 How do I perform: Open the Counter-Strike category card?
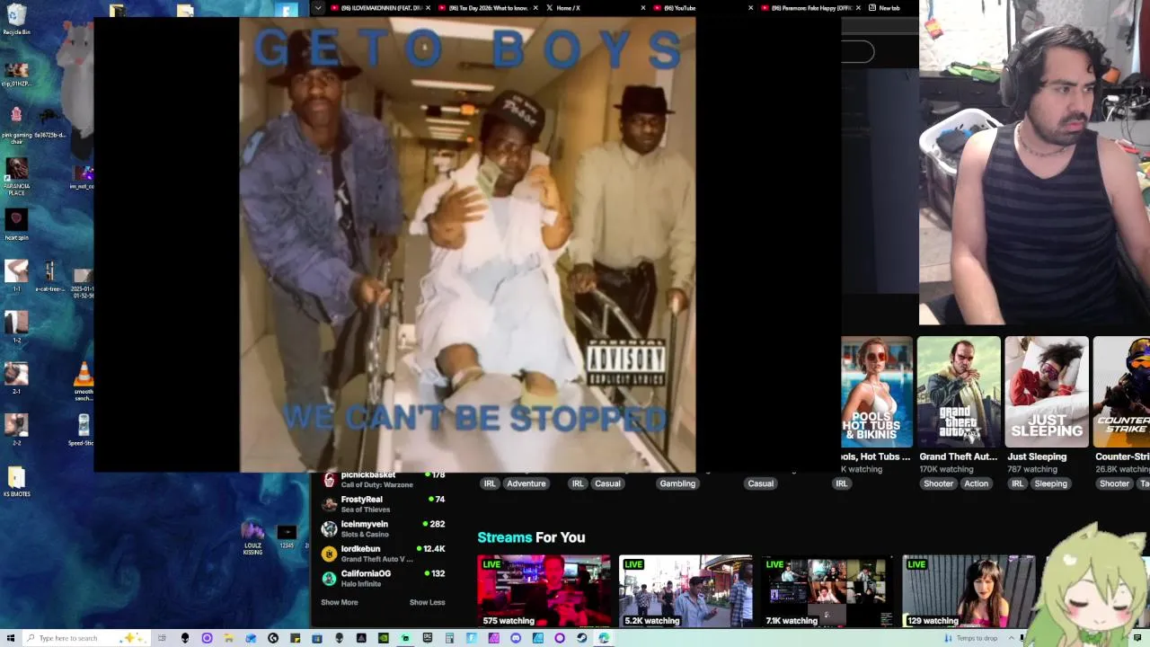click(1121, 392)
